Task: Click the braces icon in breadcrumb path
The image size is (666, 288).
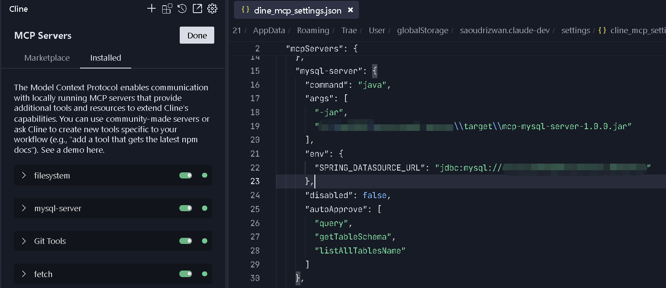Action: pyautogui.click(x=602, y=31)
